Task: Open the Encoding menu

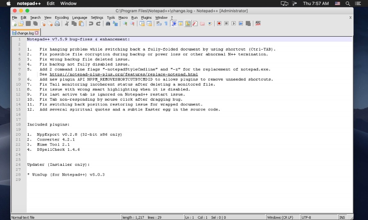Action: point(62,18)
